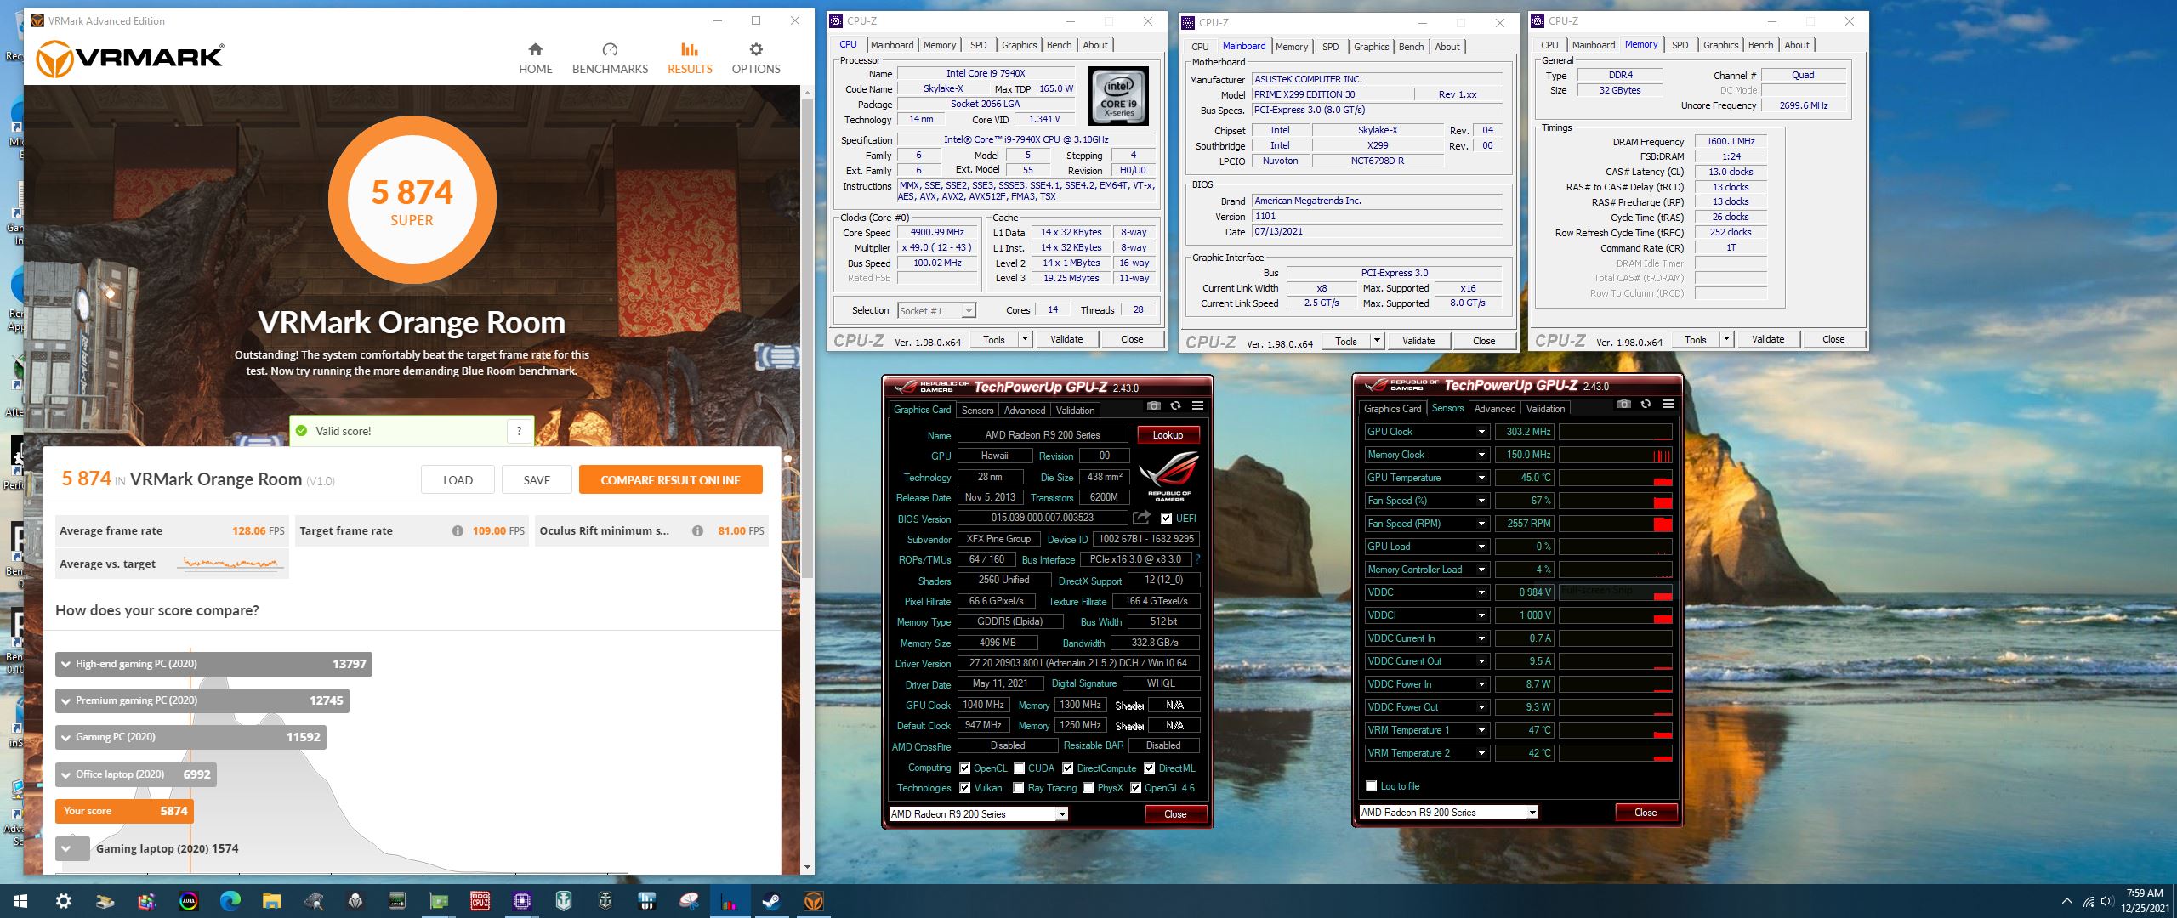This screenshot has width=2177, height=918.
Task: Open GPU Temperature sensor dropdown in GPU-Z
Action: (x=1481, y=478)
